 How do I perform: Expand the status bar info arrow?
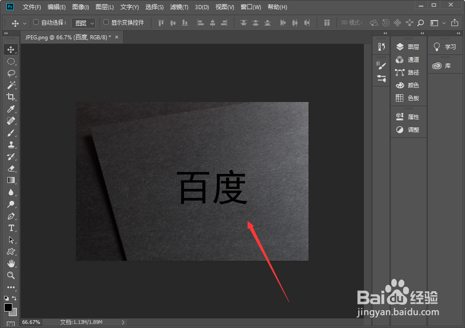123,322
